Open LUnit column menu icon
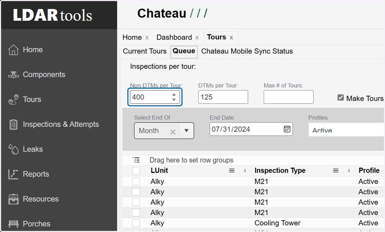This screenshot has width=385, height=232. click(x=232, y=171)
